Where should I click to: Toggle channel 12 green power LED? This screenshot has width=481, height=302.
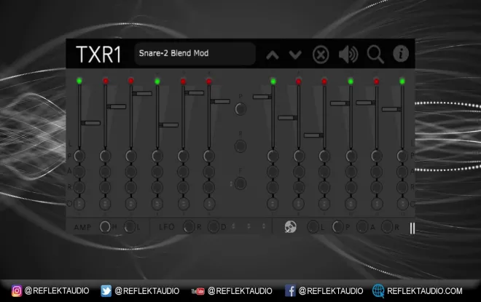coord(402,82)
